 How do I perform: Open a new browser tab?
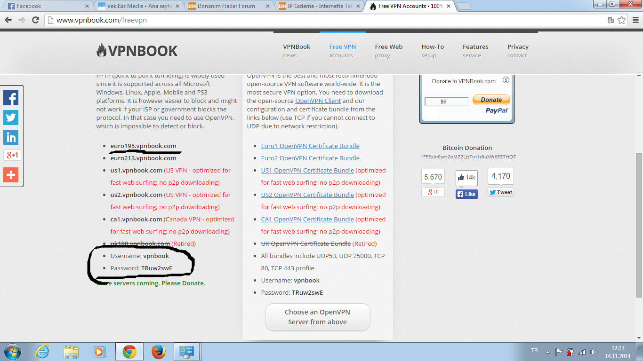(x=464, y=7)
